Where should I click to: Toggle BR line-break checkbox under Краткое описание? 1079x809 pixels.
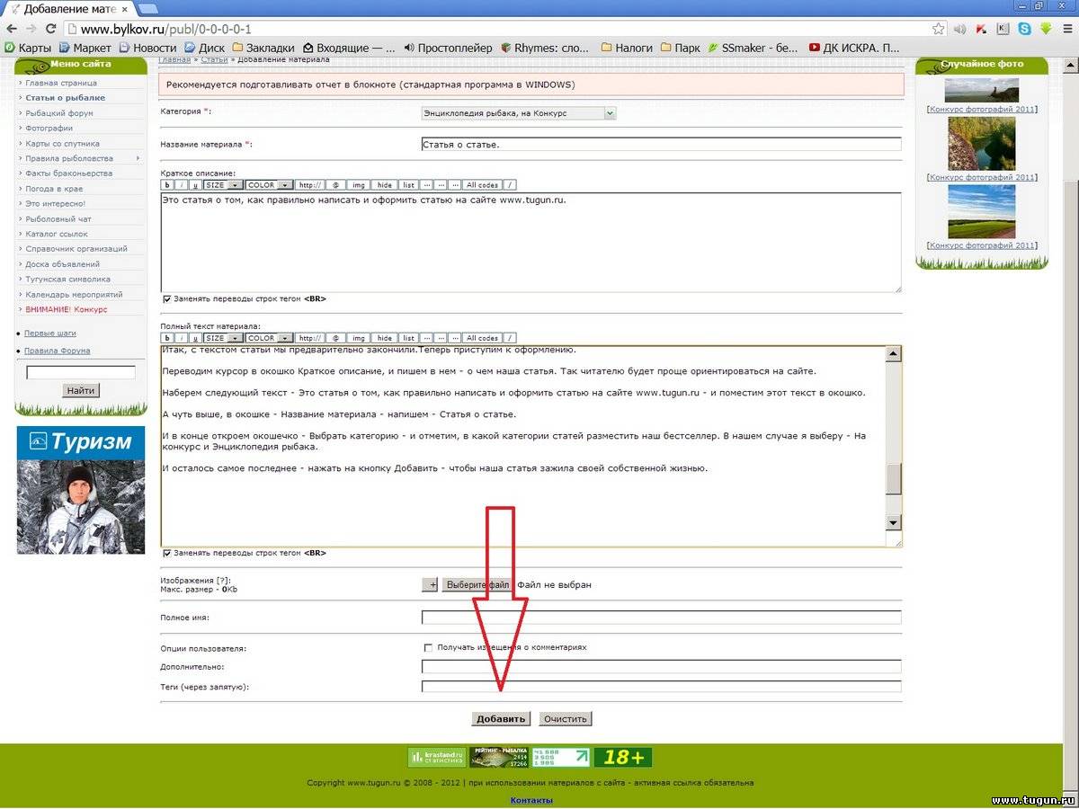167,298
